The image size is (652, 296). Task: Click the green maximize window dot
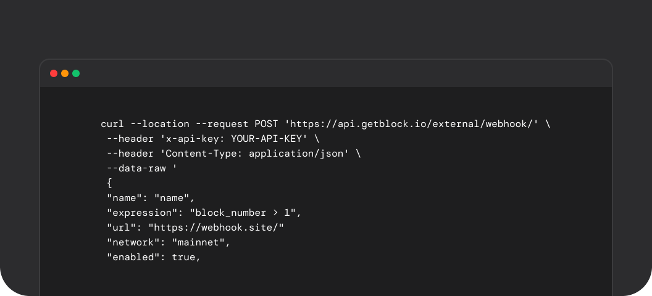(76, 73)
